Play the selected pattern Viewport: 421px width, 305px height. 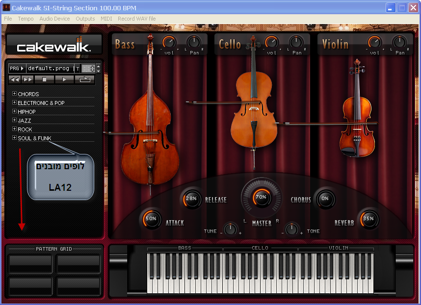click(64, 79)
